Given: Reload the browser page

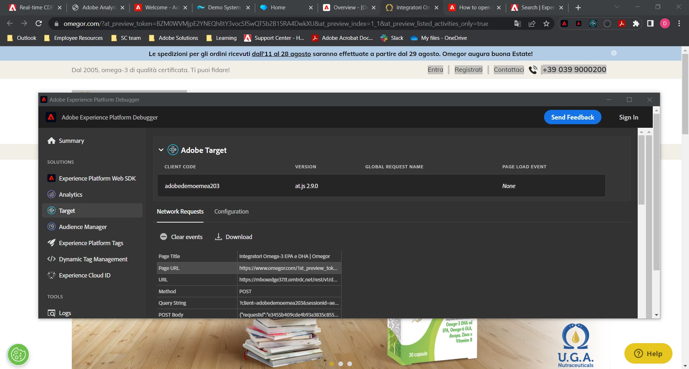Looking at the screenshot, I should pyautogui.click(x=39, y=23).
